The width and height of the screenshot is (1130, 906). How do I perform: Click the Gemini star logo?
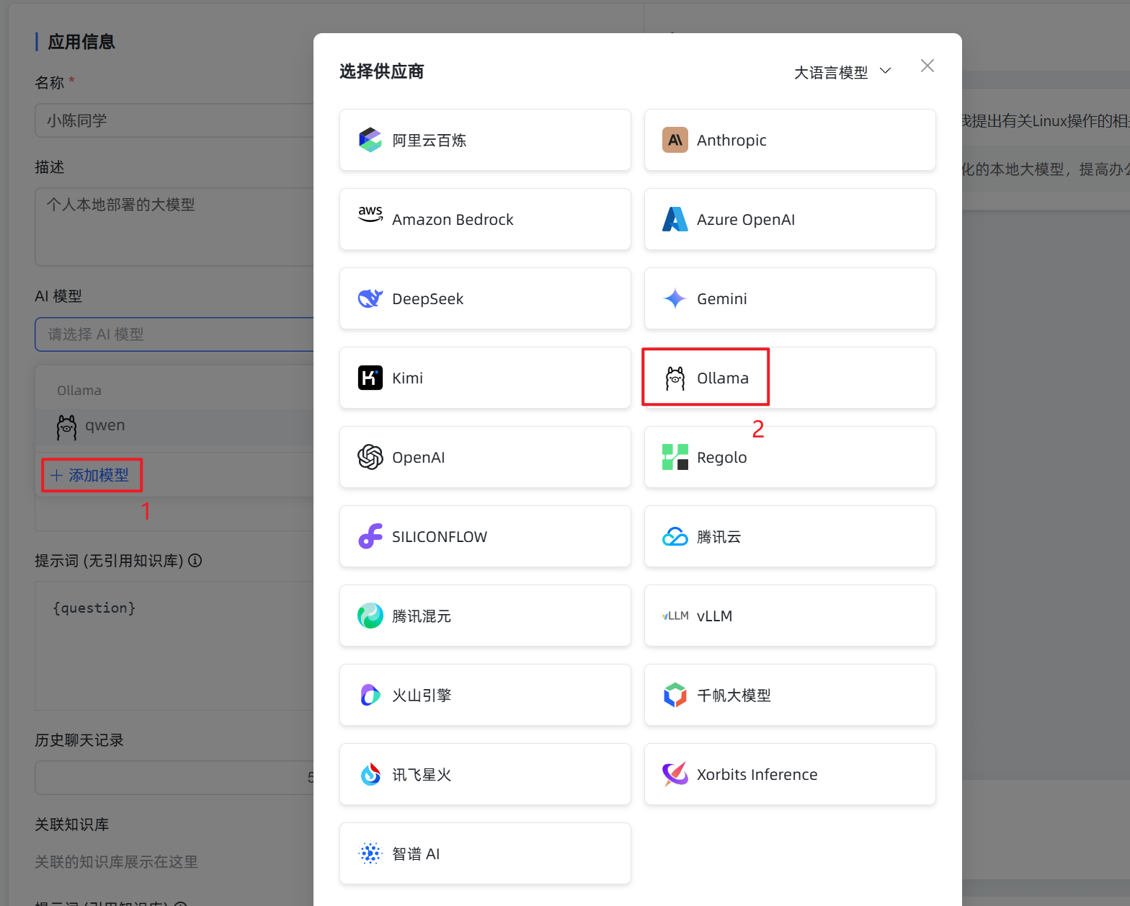tap(675, 298)
